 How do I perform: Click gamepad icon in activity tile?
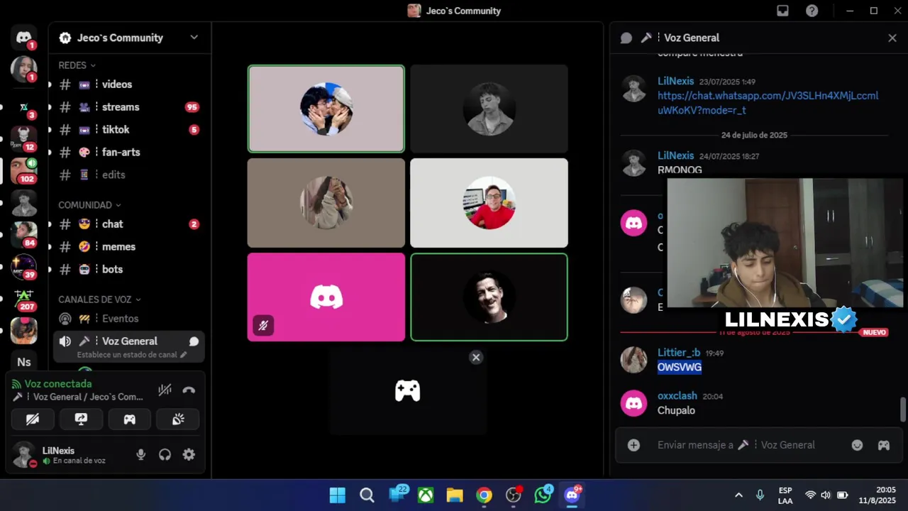(x=407, y=390)
